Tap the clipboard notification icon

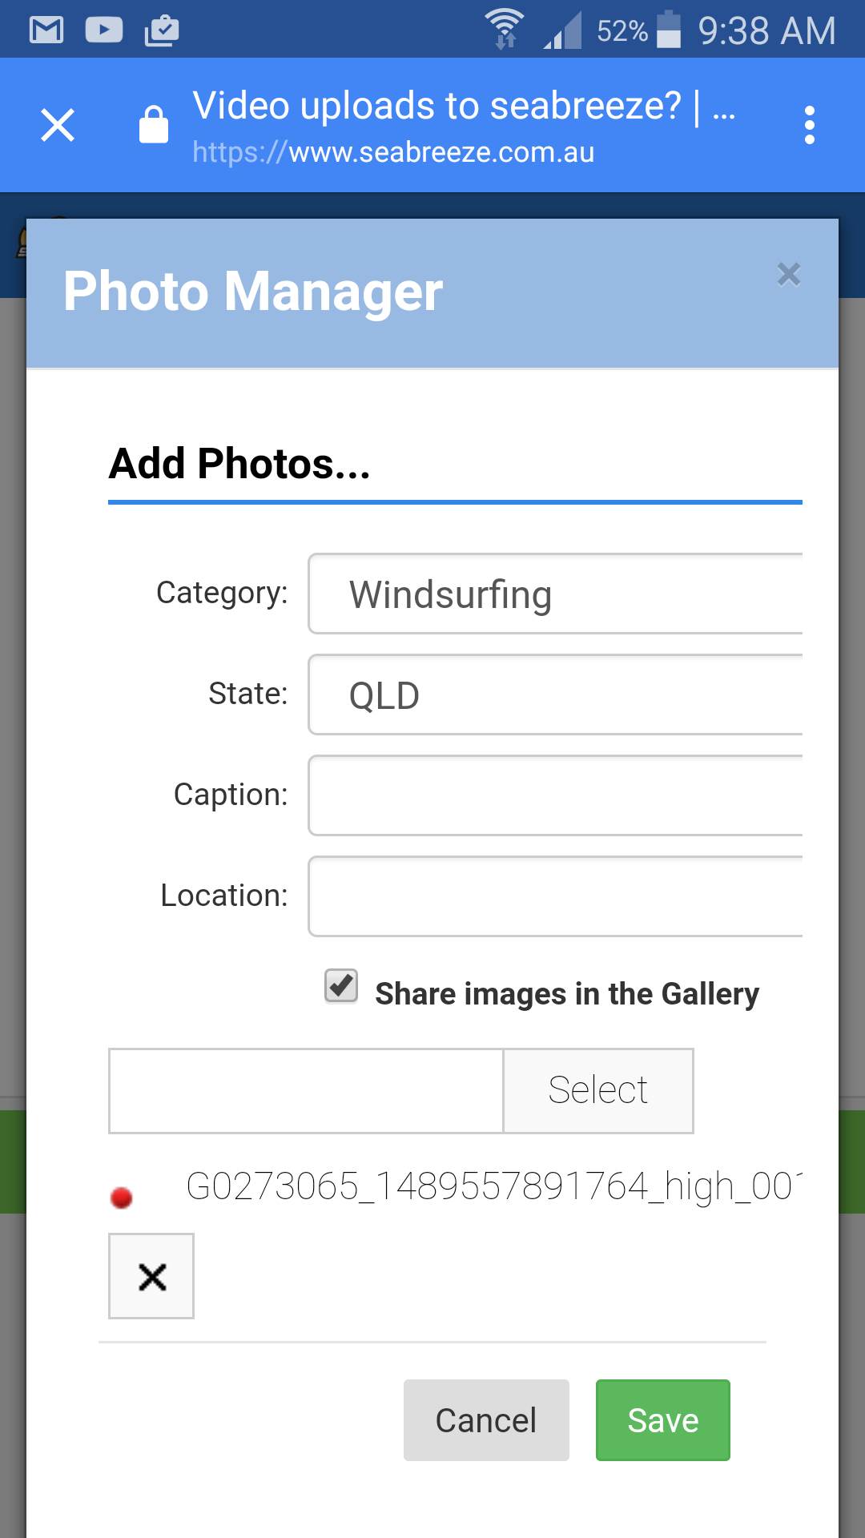[160, 29]
